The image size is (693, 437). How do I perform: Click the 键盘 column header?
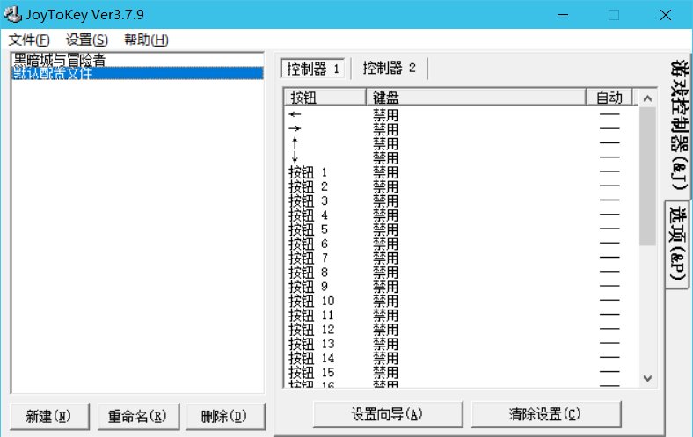[476, 97]
